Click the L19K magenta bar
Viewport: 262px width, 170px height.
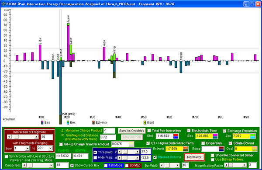(x=40, y=53)
